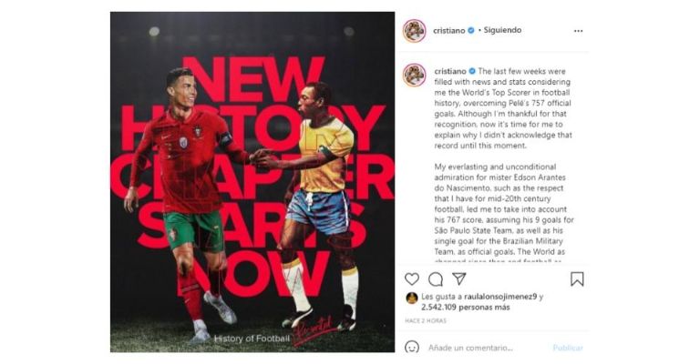Image resolution: width=700 pixels, height=364 pixels.
Task: Open the three-dot more options menu
Action: click(578, 31)
